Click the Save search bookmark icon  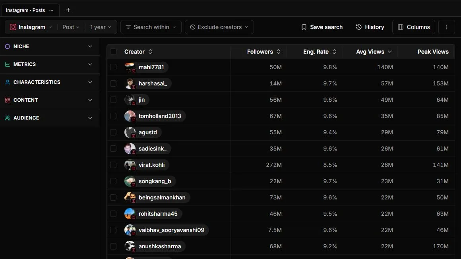(x=304, y=27)
